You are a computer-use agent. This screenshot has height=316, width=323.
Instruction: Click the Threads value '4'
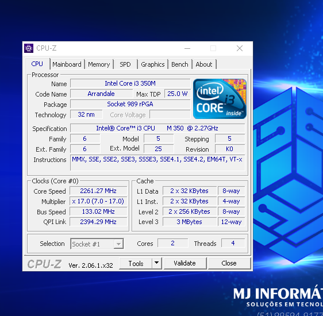(233, 243)
